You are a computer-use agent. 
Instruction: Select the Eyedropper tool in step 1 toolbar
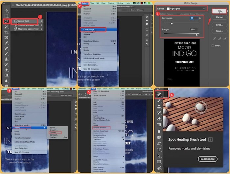(6, 43)
